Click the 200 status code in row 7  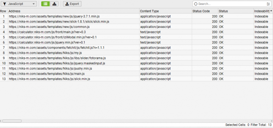[x=205, y=48]
